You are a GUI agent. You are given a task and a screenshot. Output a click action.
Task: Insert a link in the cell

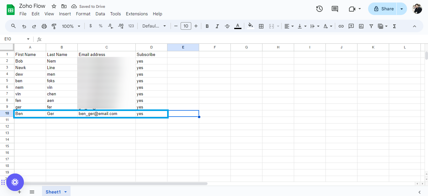(x=341, y=26)
